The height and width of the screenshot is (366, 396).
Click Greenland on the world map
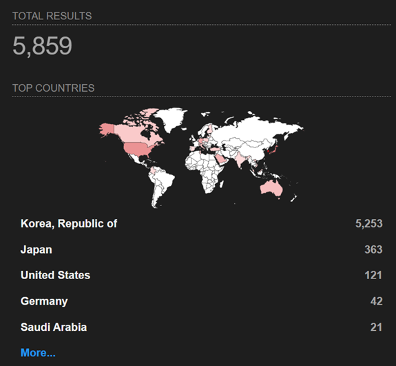[x=171, y=119]
